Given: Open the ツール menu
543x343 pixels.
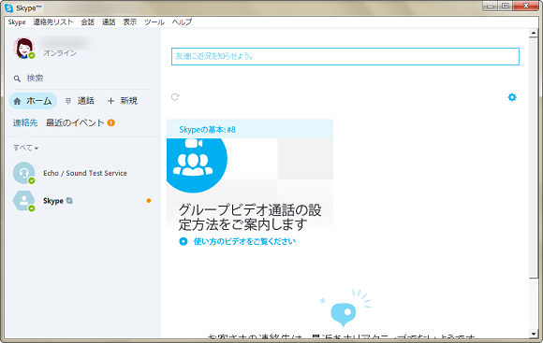Looking at the screenshot, I should [154, 22].
